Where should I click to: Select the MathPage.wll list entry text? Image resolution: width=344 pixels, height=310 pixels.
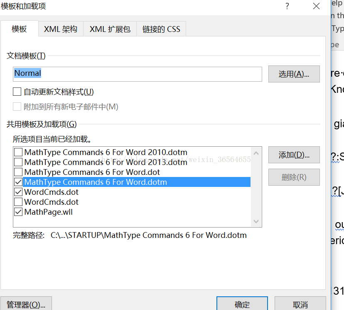pos(49,212)
